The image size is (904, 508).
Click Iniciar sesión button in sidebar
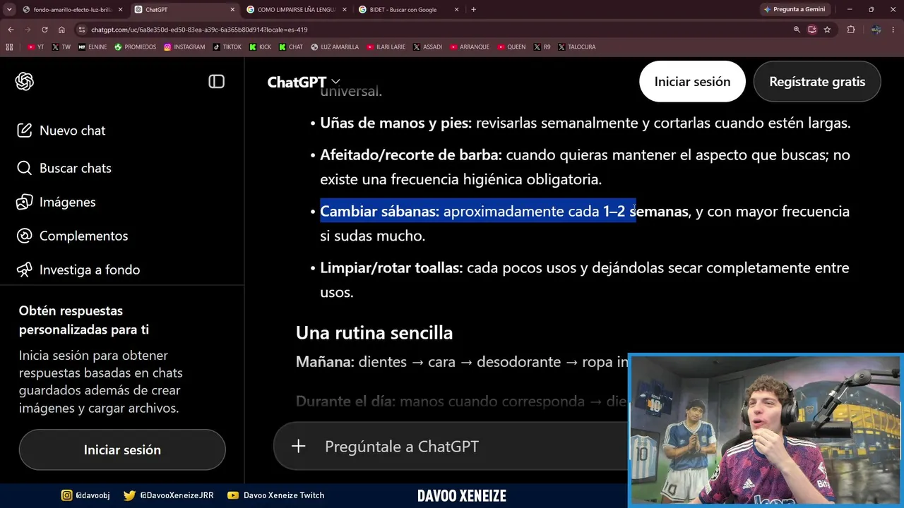[x=122, y=449]
